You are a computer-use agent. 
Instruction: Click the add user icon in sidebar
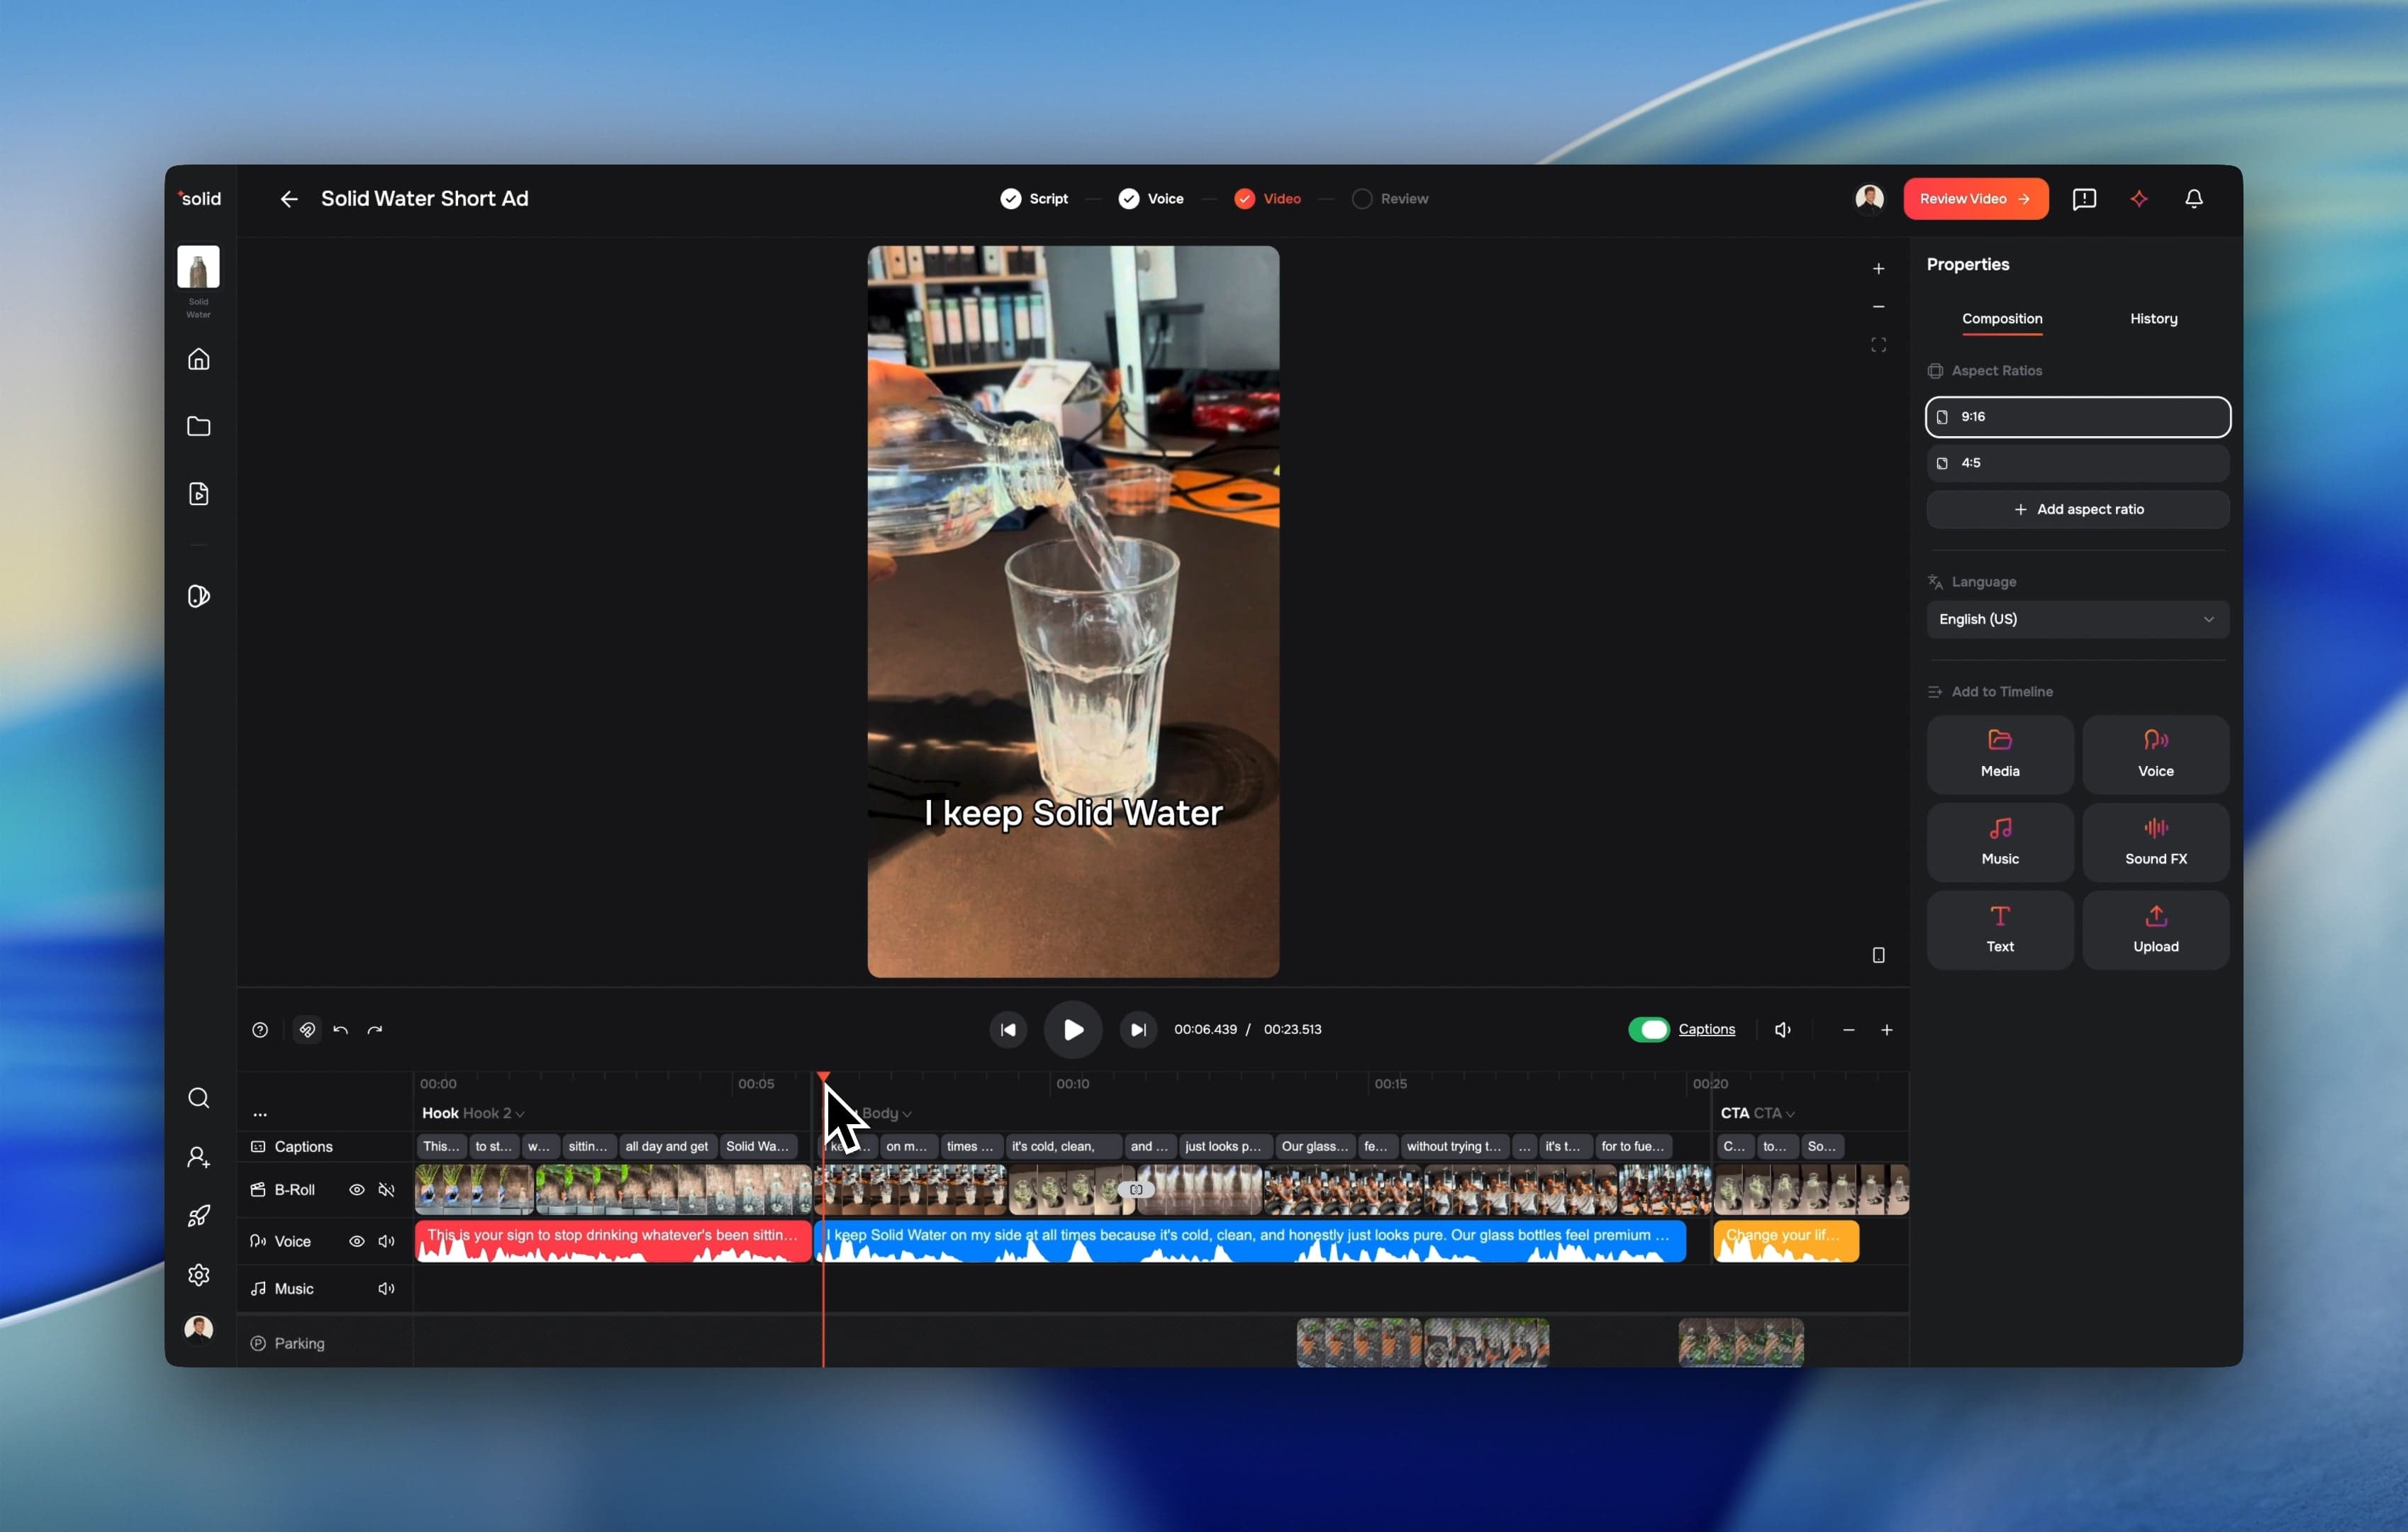click(x=199, y=1157)
